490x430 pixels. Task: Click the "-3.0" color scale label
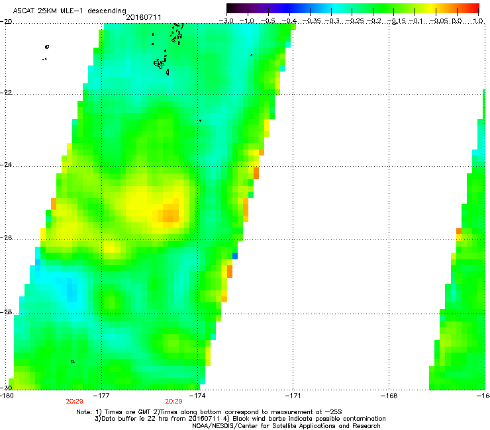(226, 21)
